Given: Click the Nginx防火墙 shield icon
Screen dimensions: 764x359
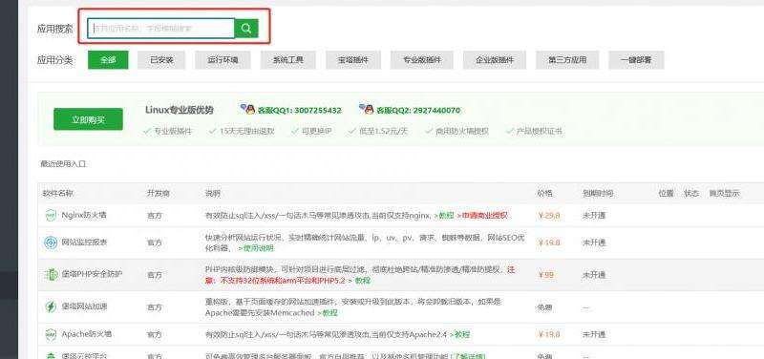Looking at the screenshot, I should click(x=51, y=215).
